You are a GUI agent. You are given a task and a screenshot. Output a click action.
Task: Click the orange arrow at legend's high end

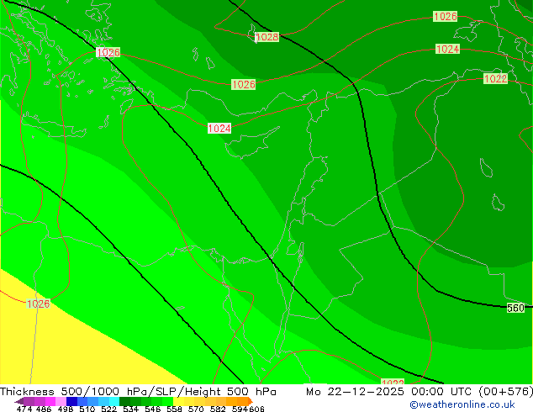(251, 401)
